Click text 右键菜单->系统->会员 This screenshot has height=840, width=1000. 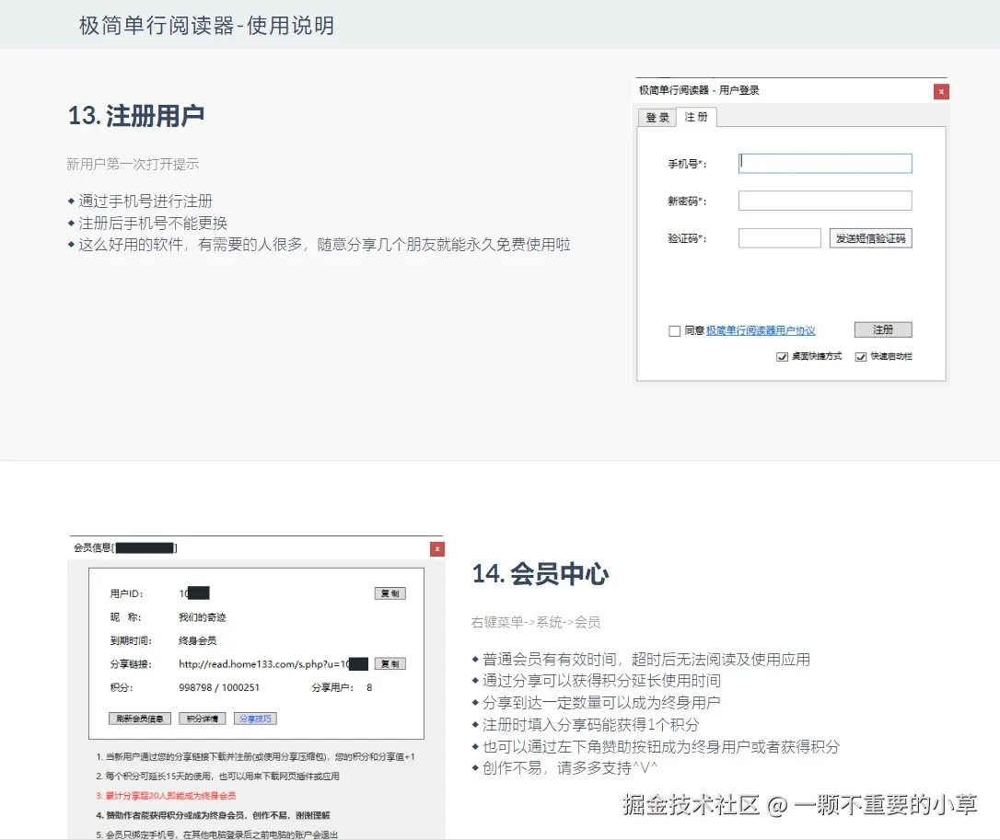pos(536,622)
